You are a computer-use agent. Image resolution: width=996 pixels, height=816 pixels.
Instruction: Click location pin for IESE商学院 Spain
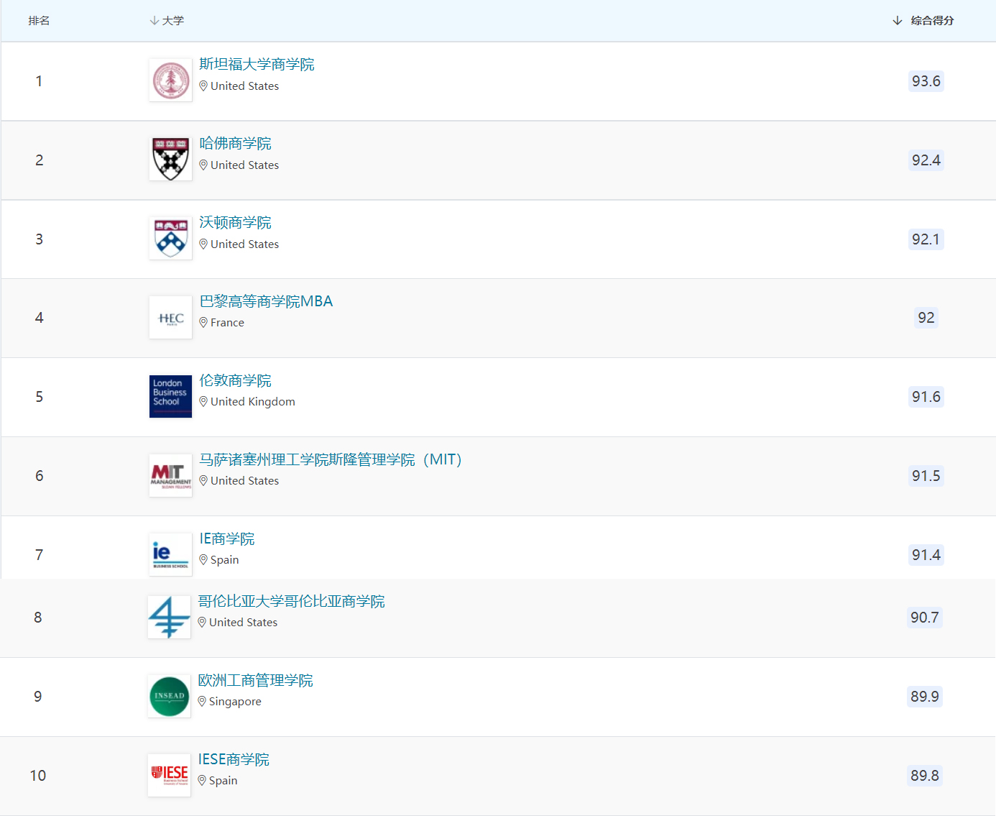point(202,781)
